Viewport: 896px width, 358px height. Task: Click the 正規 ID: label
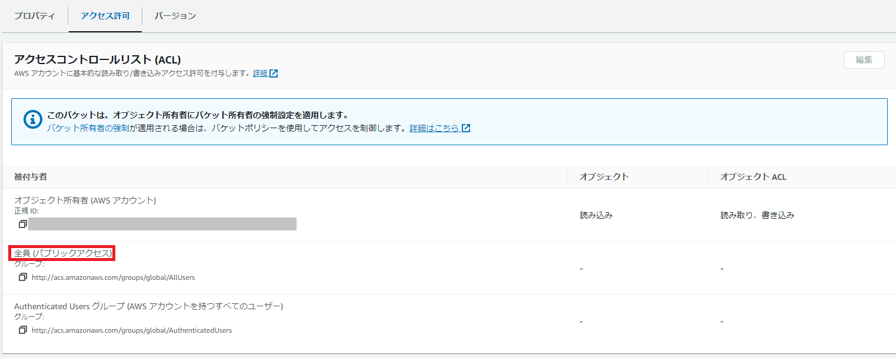tap(26, 210)
